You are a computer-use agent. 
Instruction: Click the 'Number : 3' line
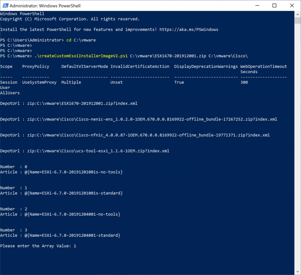coord(14,230)
